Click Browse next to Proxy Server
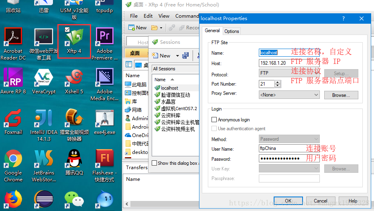Image resolution: width=374 pixels, height=211 pixels. [x=341, y=95]
